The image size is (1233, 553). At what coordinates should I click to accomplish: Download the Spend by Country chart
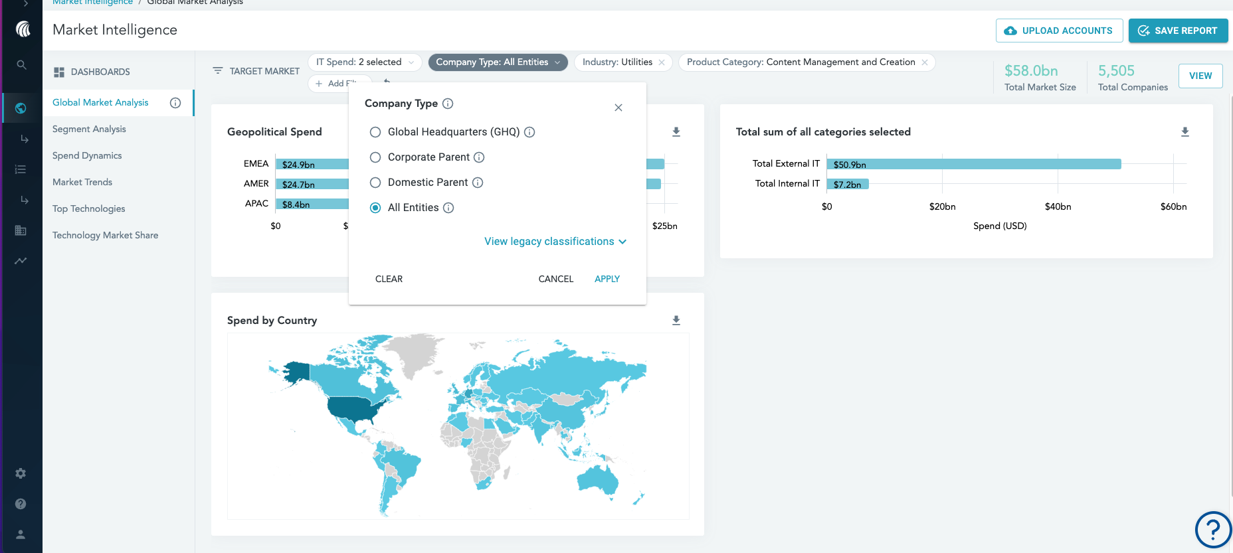click(x=676, y=321)
